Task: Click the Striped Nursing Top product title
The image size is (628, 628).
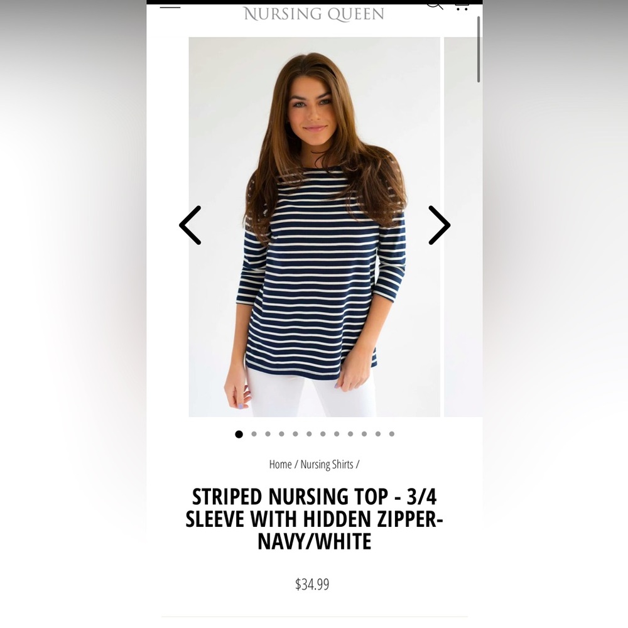Action: tap(314, 519)
